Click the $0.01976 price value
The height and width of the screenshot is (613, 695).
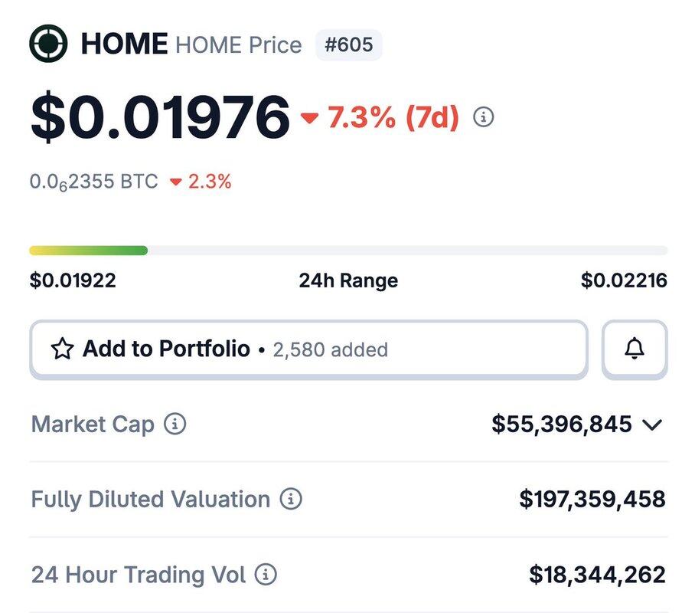tap(160, 117)
